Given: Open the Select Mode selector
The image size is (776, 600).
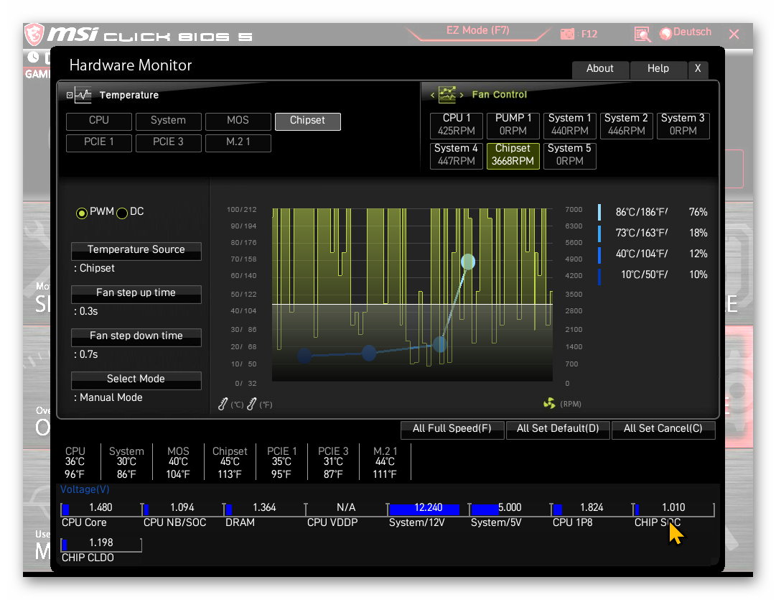Looking at the screenshot, I should pyautogui.click(x=136, y=380).
